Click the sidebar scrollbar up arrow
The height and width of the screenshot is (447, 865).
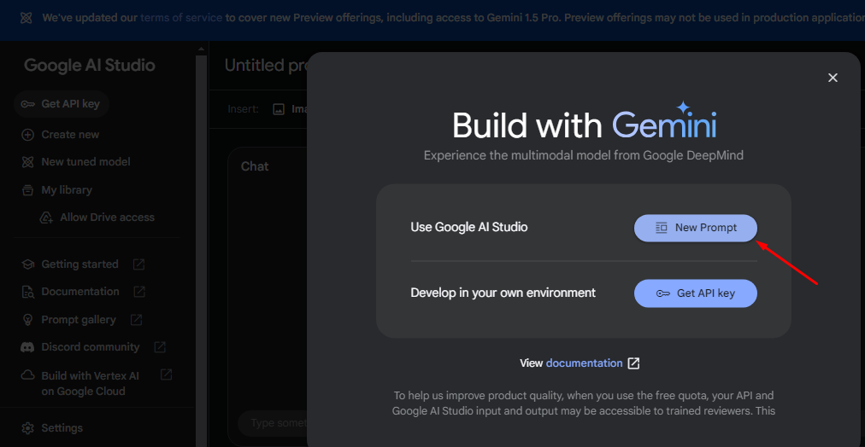click(202, 49)
